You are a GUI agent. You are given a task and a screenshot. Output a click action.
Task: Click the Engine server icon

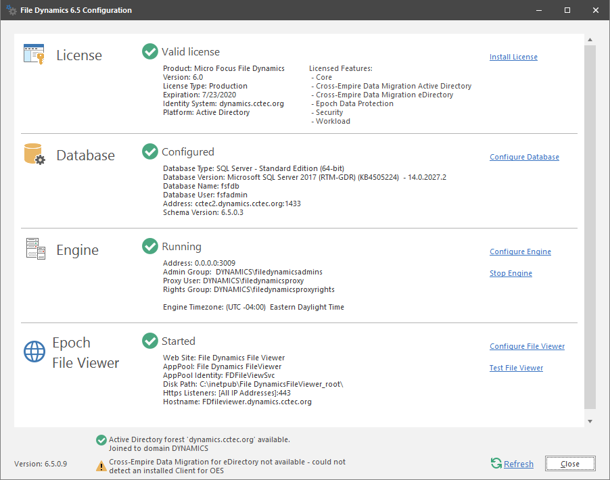pos(34,249)
